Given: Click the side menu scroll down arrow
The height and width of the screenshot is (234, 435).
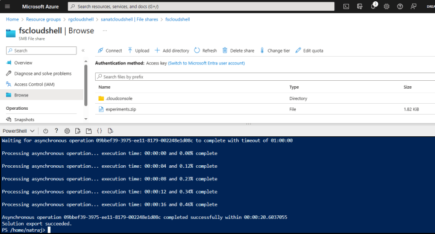Looking at the screenshot, I should (86, 119).
